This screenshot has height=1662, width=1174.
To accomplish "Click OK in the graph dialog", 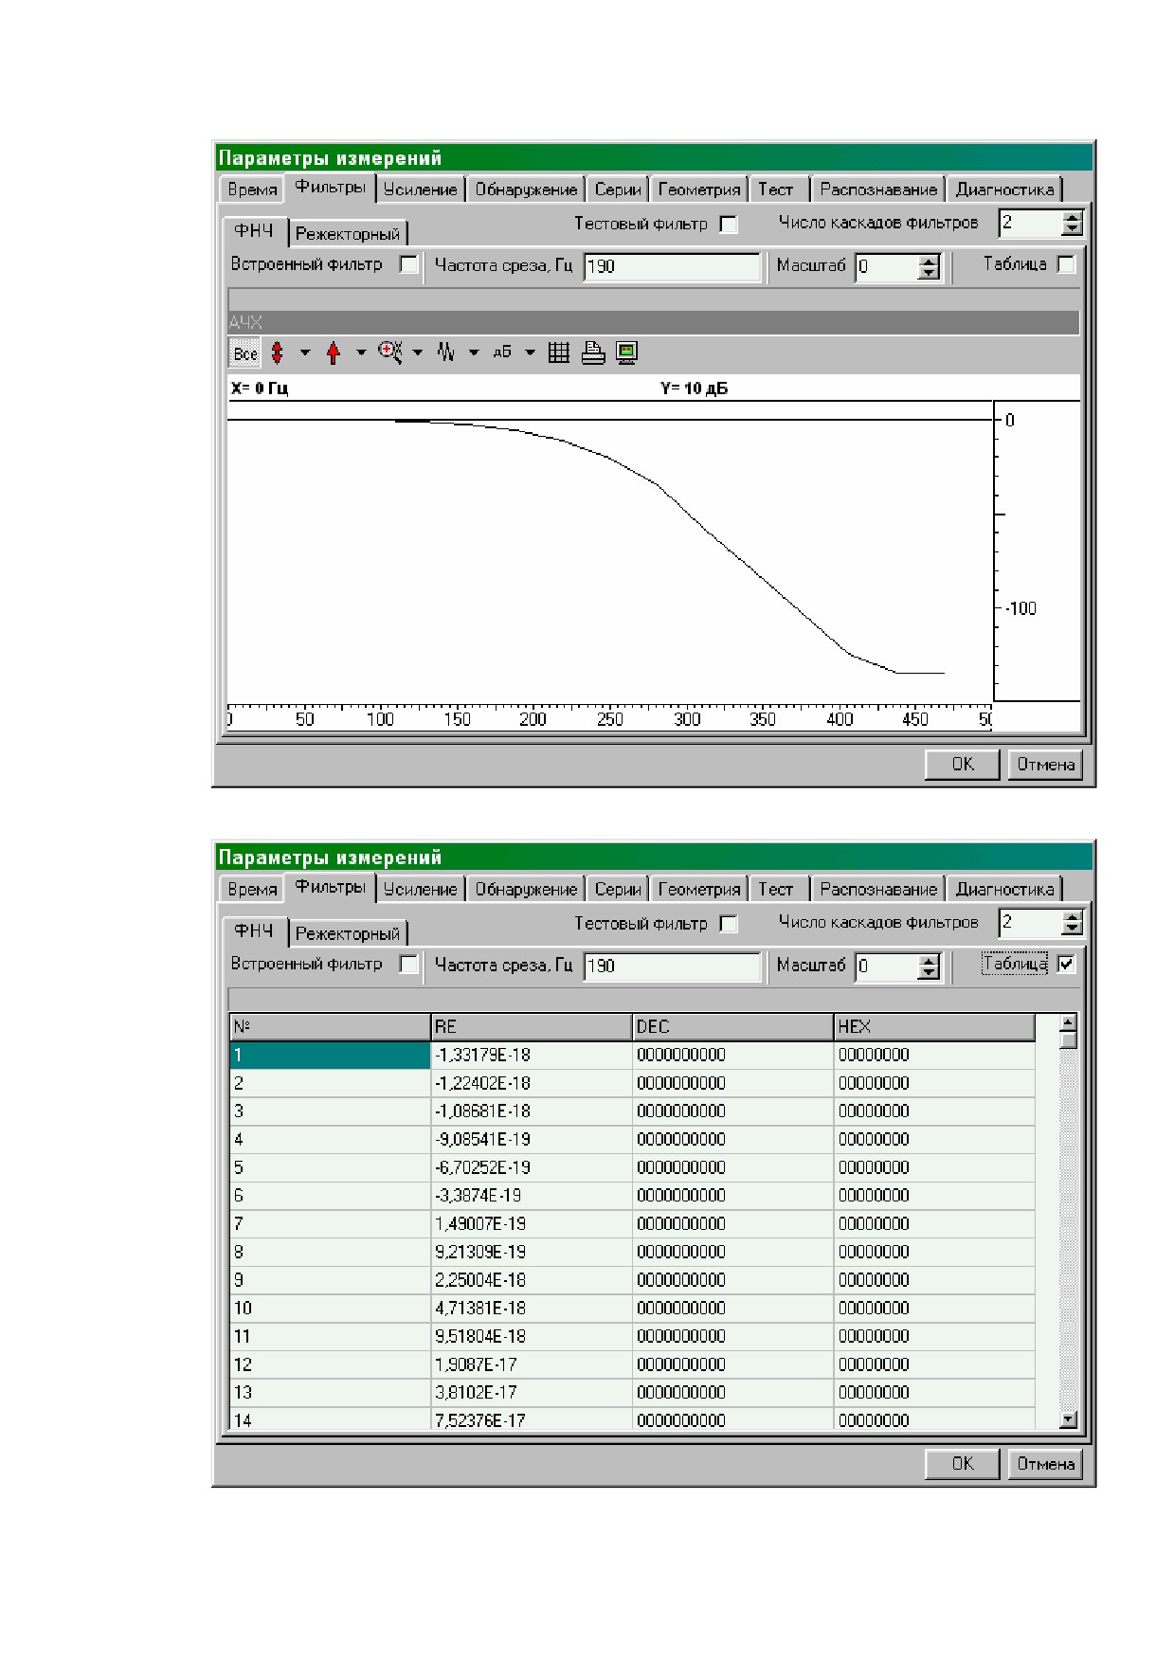I will tap(962, 764).
